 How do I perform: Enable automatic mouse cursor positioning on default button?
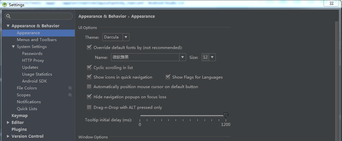tap(89, 87)
